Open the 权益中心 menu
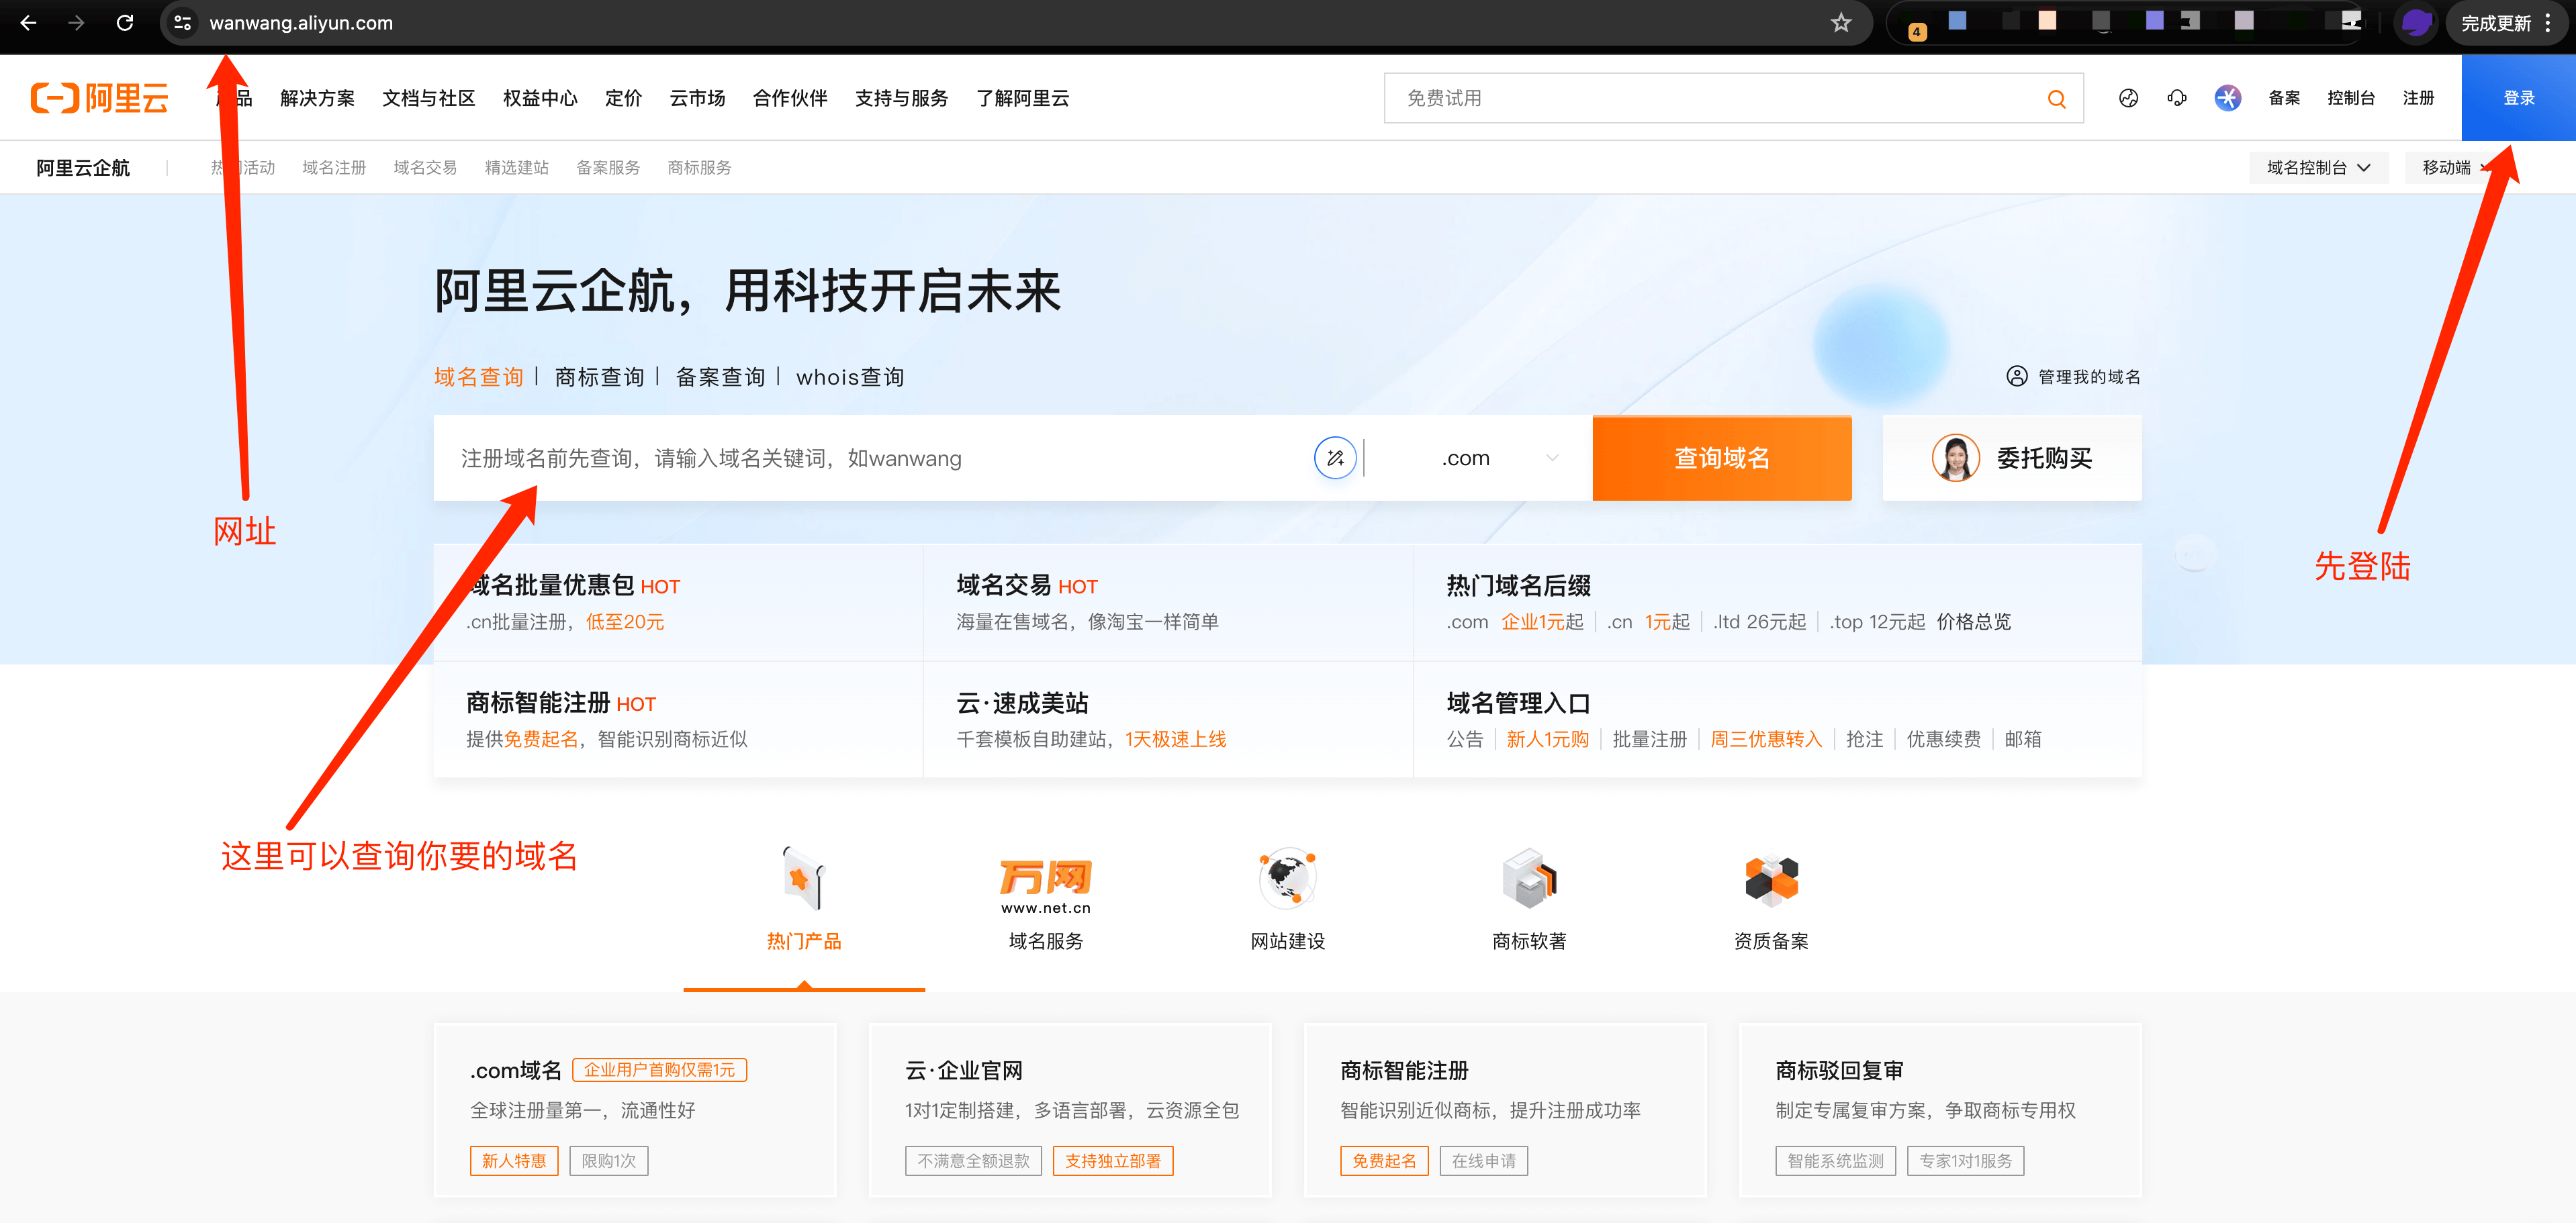The width and height of the screenshot is (2576, 1223). pos(540,98)
